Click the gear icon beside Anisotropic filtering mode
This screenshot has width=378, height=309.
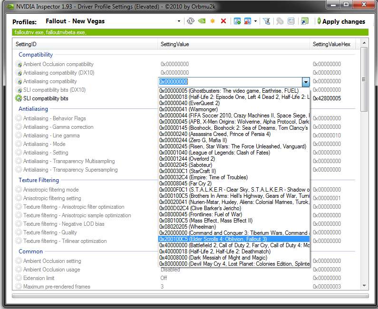[x=19, y=190]
